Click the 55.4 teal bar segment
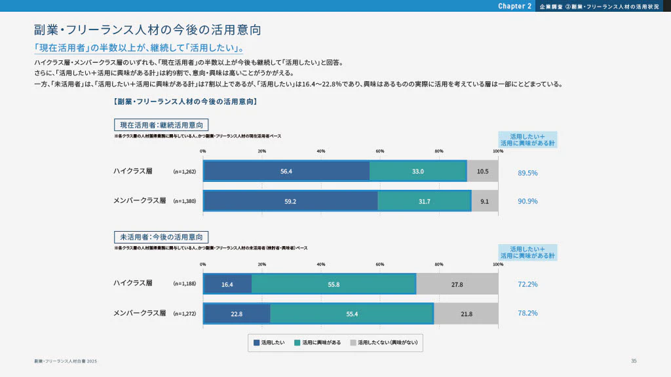Viewport: 671px width, 377px height. pos(352,314)
